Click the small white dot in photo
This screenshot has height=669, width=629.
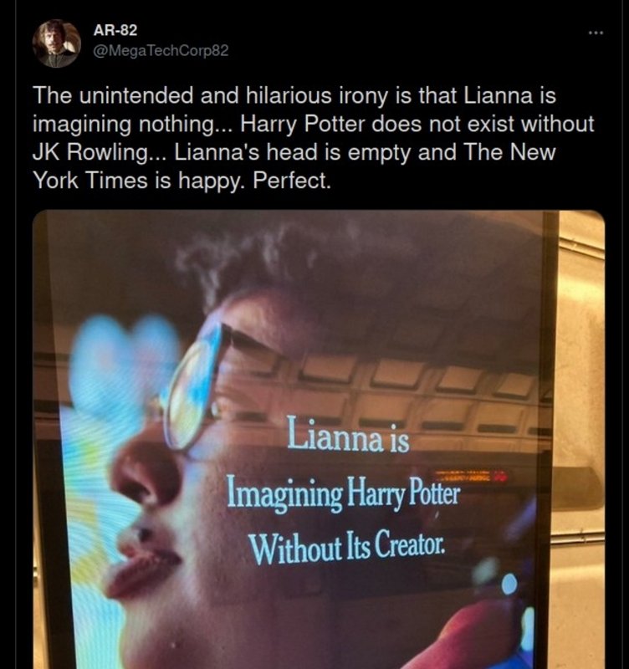coord(509,584)
